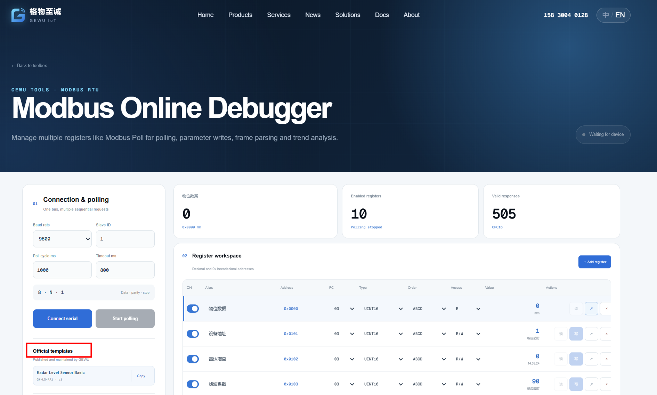Select the Radar Level Sensor Basic template
The width and height of the screenshot is (657, 395).
click(x=82, y=376)
